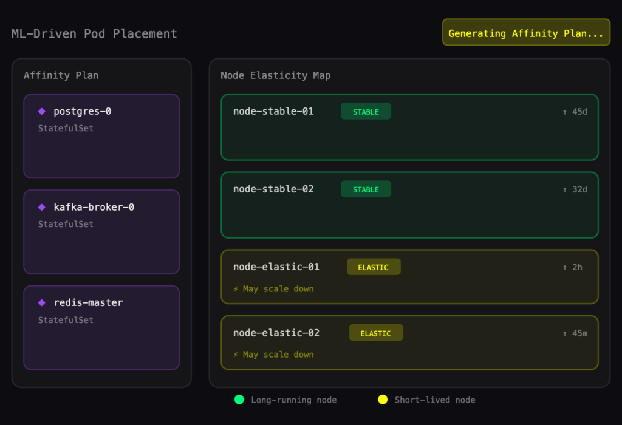
Task: Expand the node-elastic-02 node card
Action: [409, 342]
